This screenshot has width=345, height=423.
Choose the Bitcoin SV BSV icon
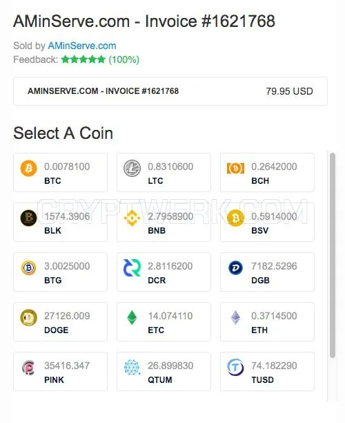click(236, 218)
